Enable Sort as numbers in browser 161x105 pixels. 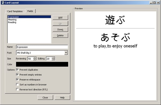[17, 84]
